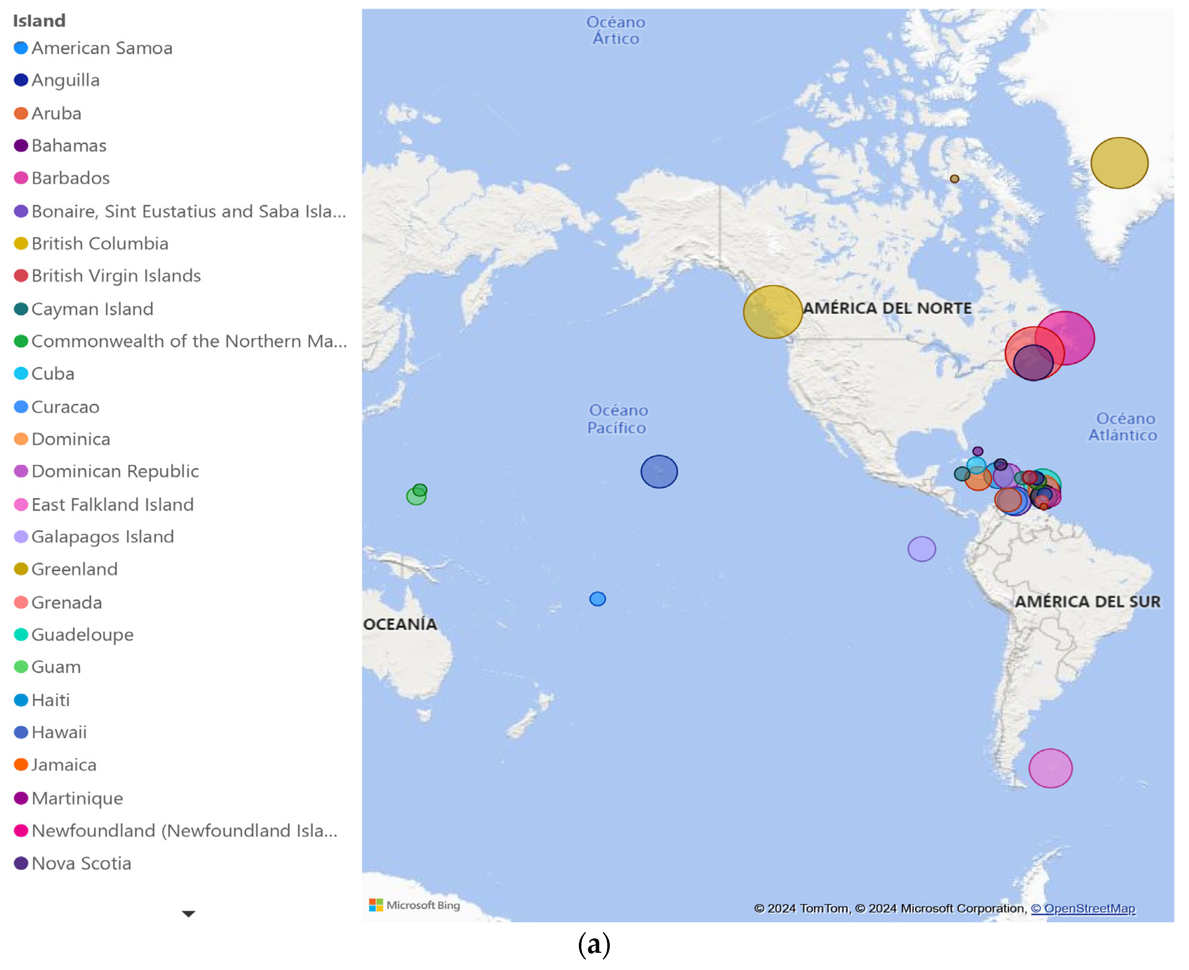The image size is (1189, 970).
Task: Click the Hawaii bubble in the Pacific
Action: click(659, 472)
